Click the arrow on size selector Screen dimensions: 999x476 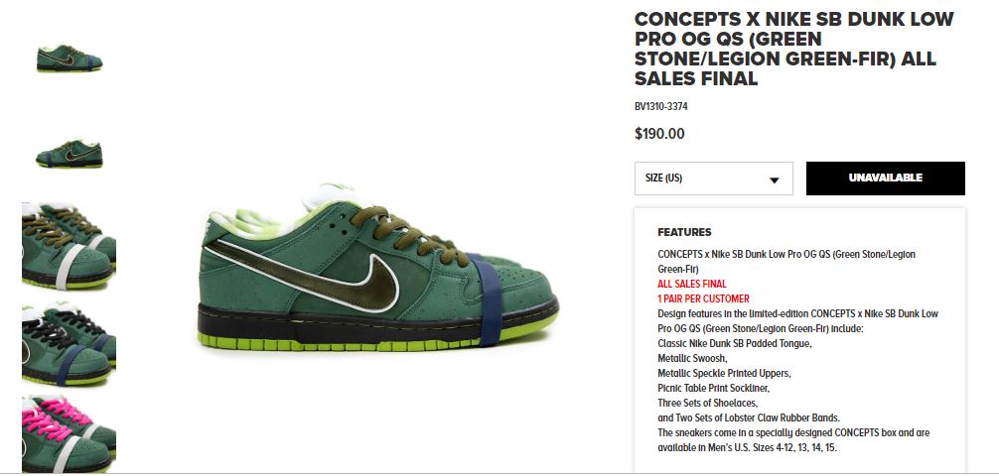tap(775, 180)
